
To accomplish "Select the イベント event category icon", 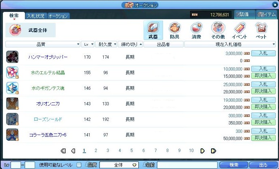I will point(240,30).
